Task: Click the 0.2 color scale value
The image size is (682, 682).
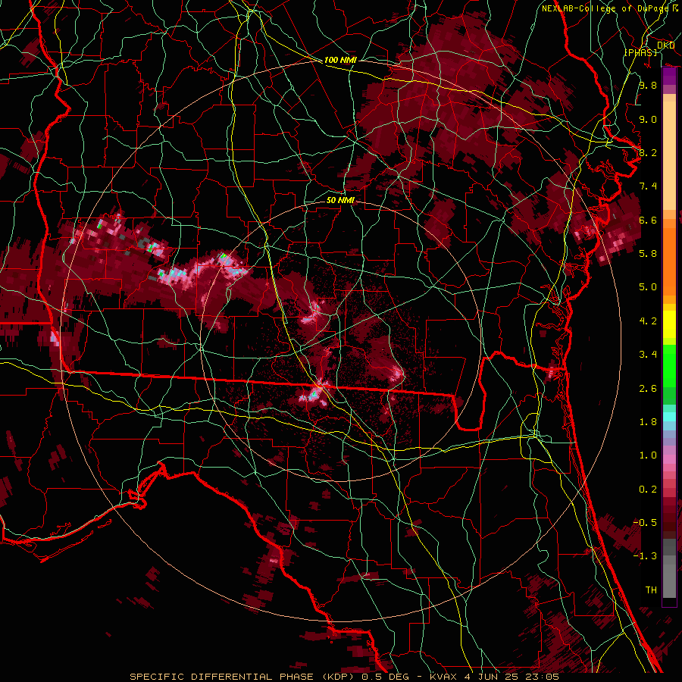Action: (648, 490)
